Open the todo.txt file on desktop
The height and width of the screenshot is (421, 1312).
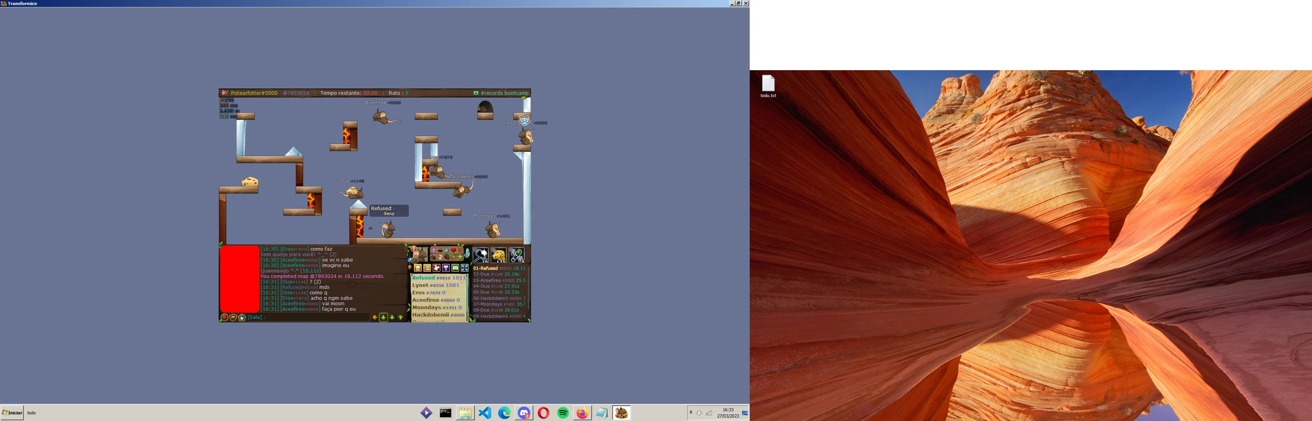[768, 87]
